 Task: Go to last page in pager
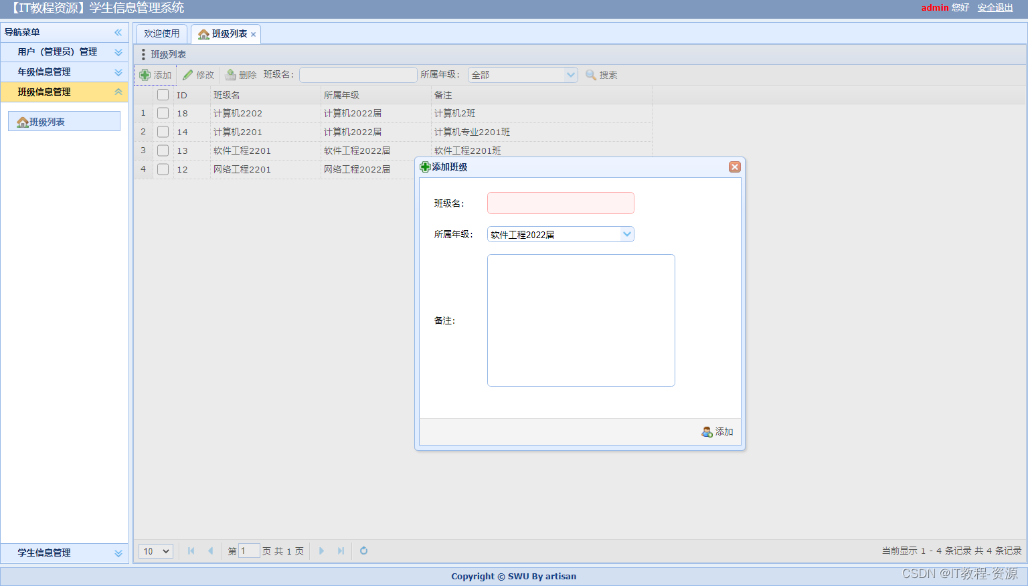pyautogui.click(x=341, y=551)
